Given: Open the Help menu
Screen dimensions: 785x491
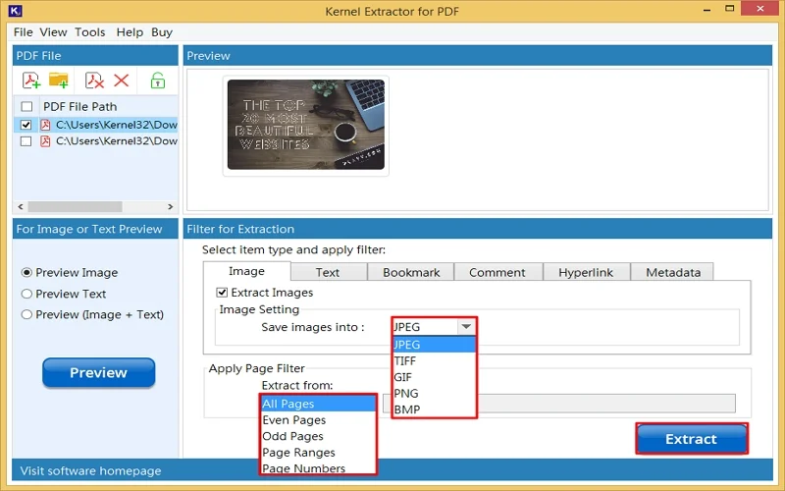Looking at the screenshot, I should pyautogui.click(x=130, y=32).
